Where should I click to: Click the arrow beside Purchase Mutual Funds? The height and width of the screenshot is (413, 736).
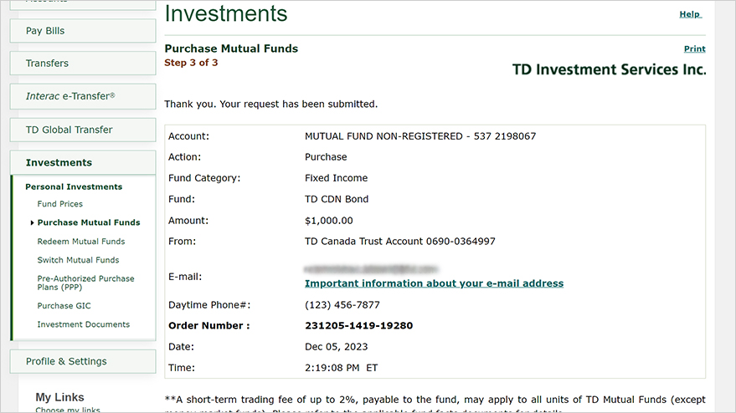coord(32,222)
